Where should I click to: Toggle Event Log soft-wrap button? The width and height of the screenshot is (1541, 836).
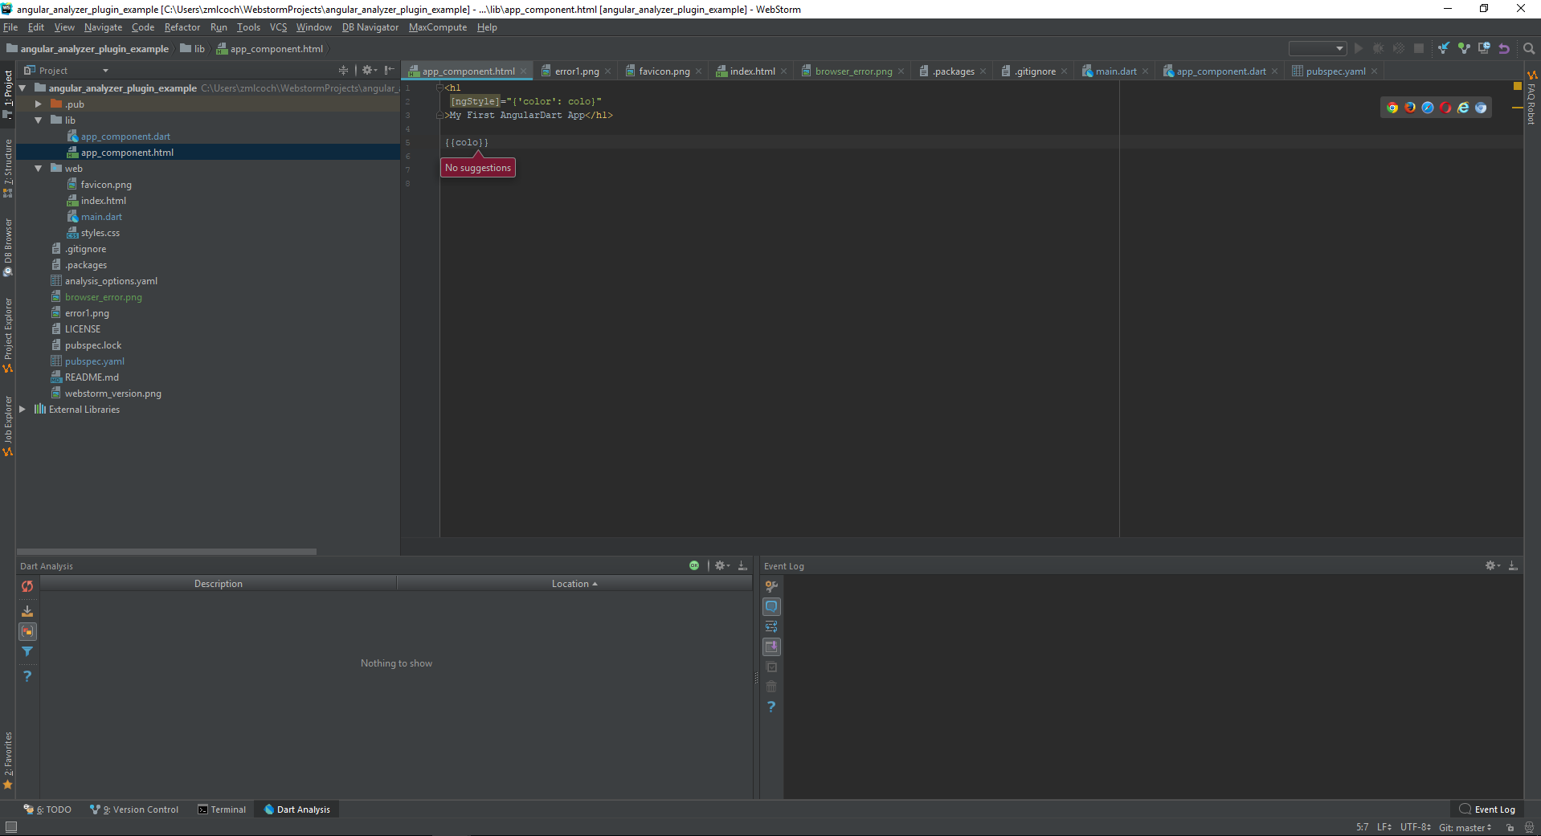(x=771, y=626)
